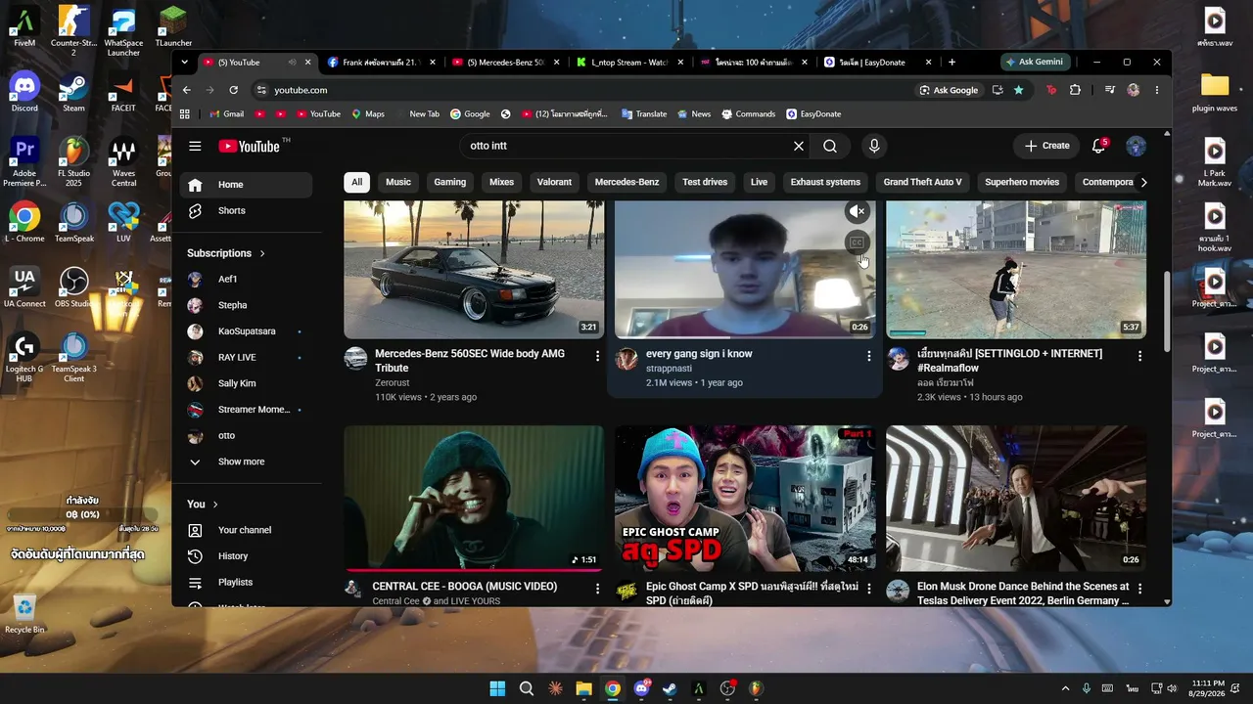The height and width of the screenshot is (704, 1253).
Task: Open the Chrome apps grid in the bookmarks bar
Action: 185,114
